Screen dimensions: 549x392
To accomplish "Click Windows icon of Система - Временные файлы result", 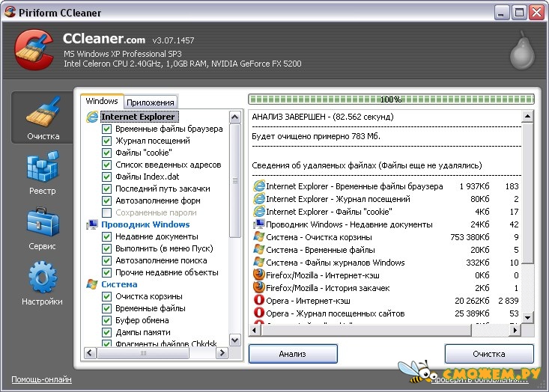I will click(259, 249).
